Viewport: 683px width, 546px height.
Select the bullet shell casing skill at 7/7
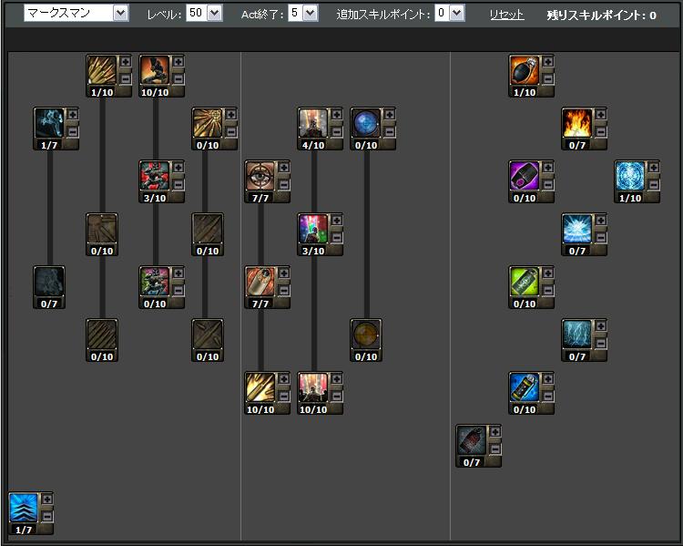click(x=260, y=282)
